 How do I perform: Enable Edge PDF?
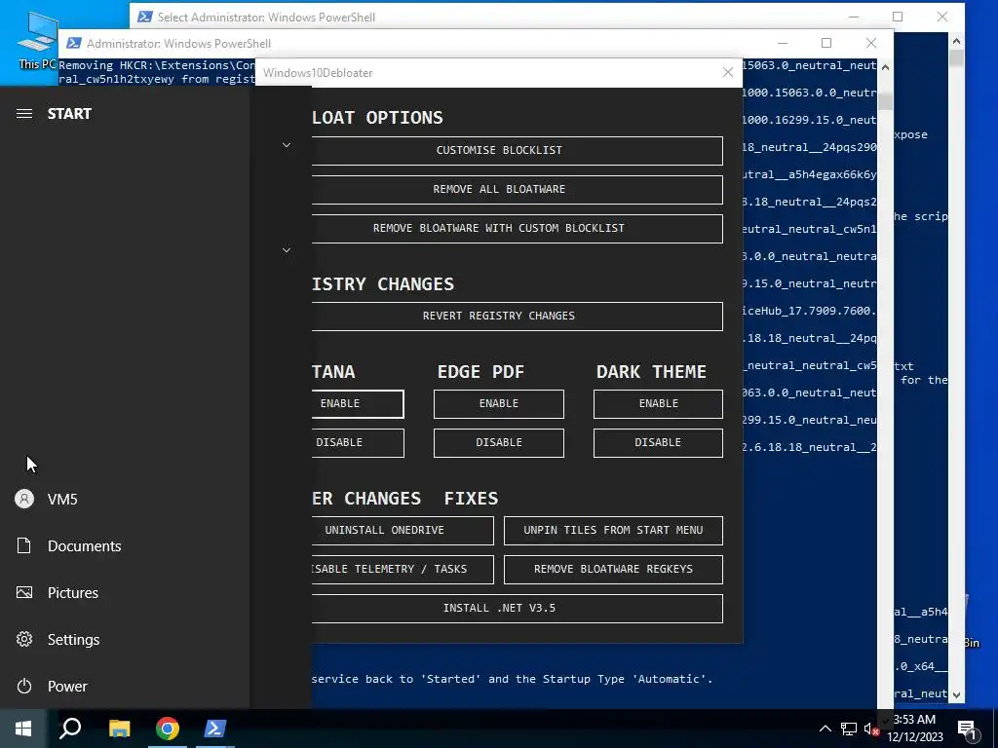[x=499, y=404]
